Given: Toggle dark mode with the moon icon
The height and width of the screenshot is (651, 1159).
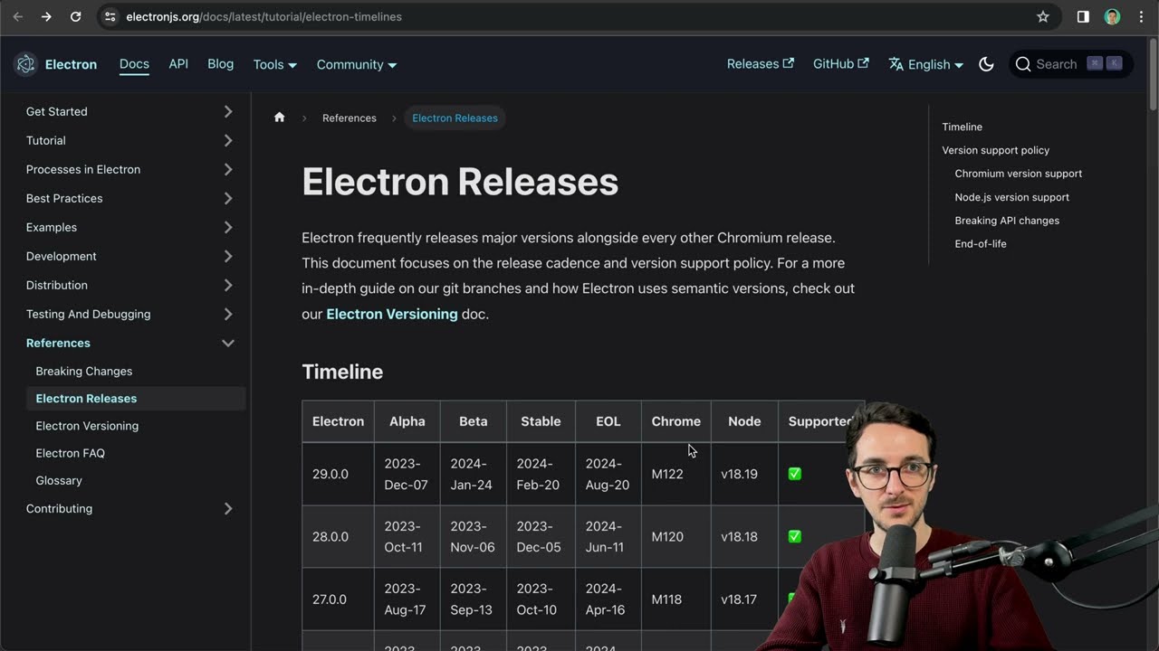Looking at the screenshot, I should 987,64.
